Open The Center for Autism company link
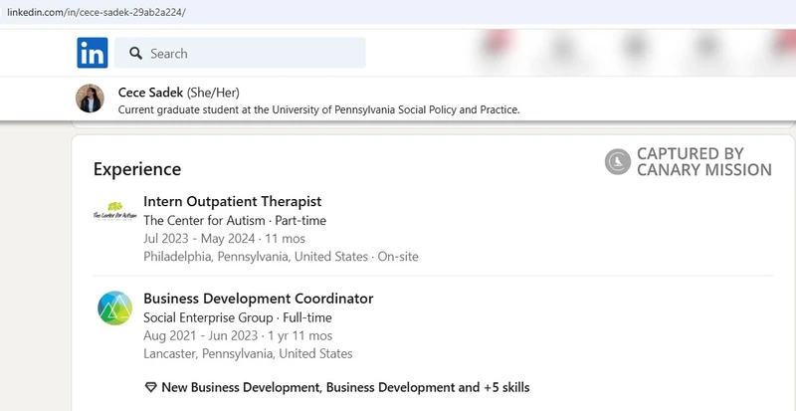Viewport: 796px width, 411px height. coord(204,221)
